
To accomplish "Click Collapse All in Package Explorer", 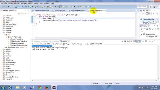I will tap(19, 13).
